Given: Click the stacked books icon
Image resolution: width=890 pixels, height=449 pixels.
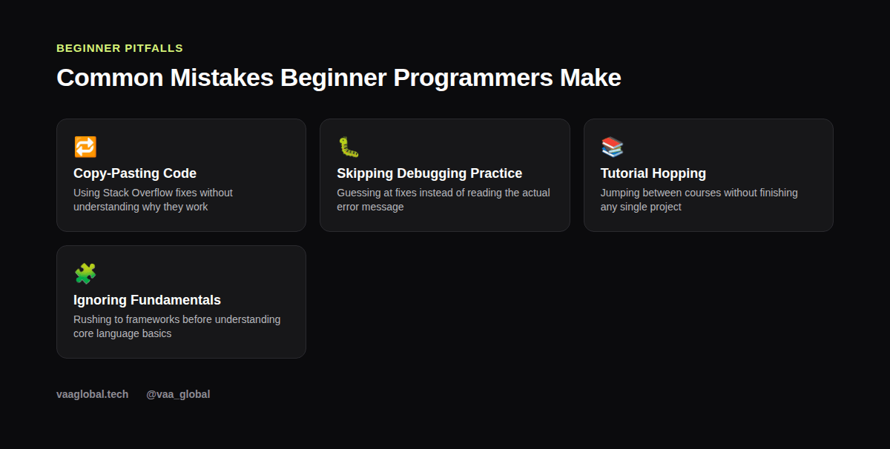Looking at the screenshot, I should coord(612,147).
